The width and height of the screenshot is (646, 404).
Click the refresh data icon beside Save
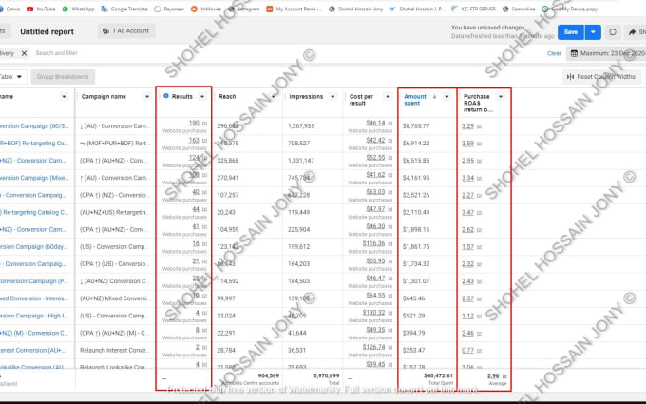[613, 31]
